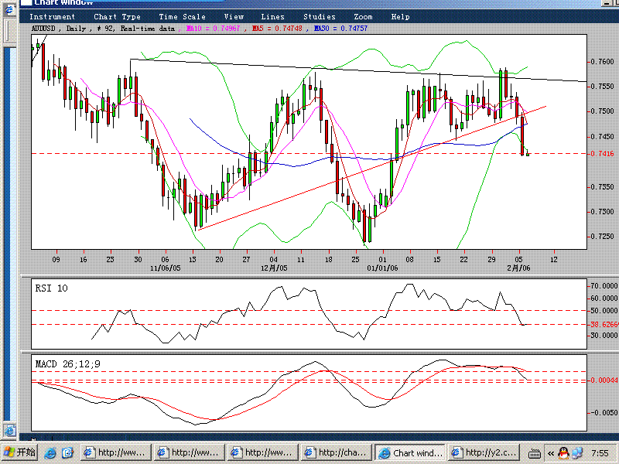This screenshot has height=464, width=619.
Task: Open the Zoom menu
Action: pos(363,16)
